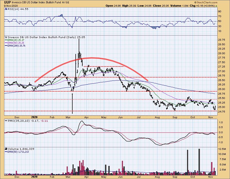Click the 24.75 price axis label
The height and width of the screenshot is (179, 230).
[222, 112]
